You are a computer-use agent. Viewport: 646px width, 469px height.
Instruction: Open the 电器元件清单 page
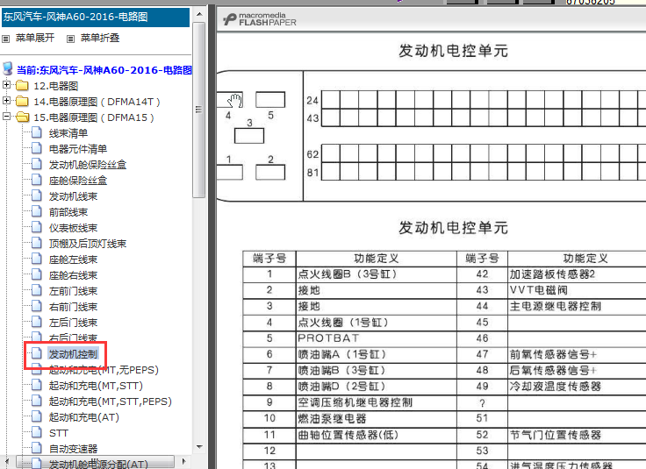click(78, 149)
